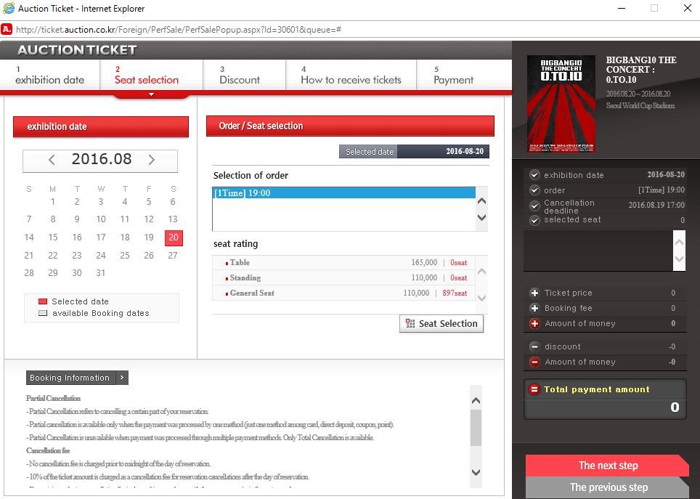
Task: Click the grid icon on Seat Selection button
Action: (x=410, y=323)
